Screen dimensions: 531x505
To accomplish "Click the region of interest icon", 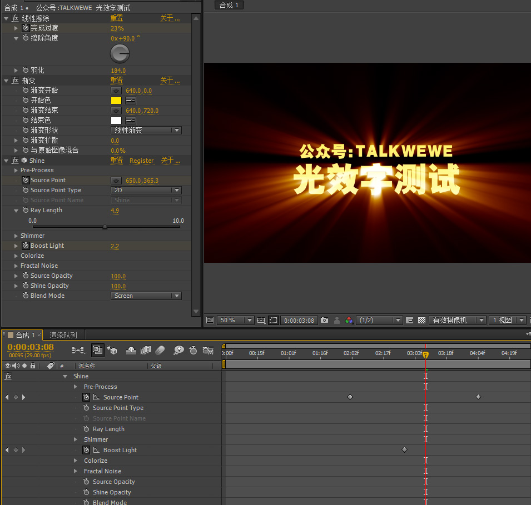I will point(274,320).
